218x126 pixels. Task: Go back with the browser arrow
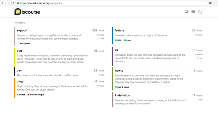3,3
